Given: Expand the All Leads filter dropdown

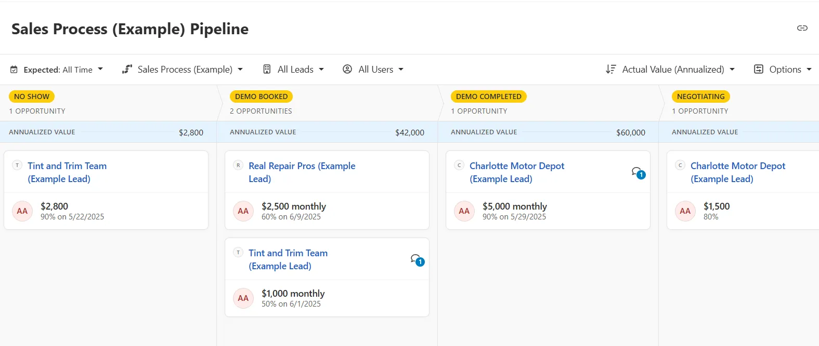Looking at the screenshot, I should pyautogui.click(x=295, y=70).
